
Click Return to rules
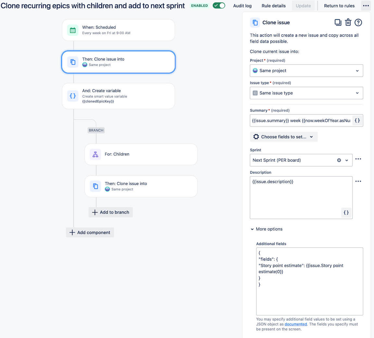pyautogui.click(x=339, y=6)
